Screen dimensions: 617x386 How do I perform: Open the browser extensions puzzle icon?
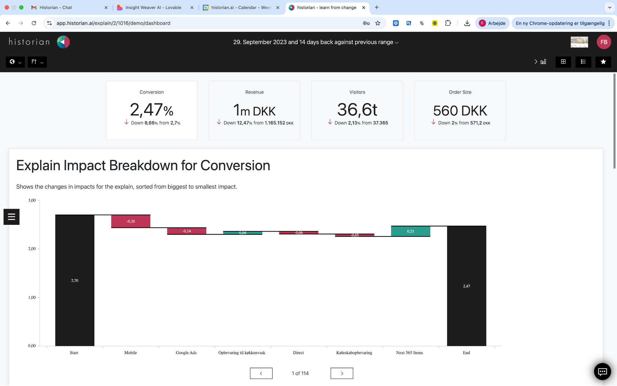pos(448,23)
